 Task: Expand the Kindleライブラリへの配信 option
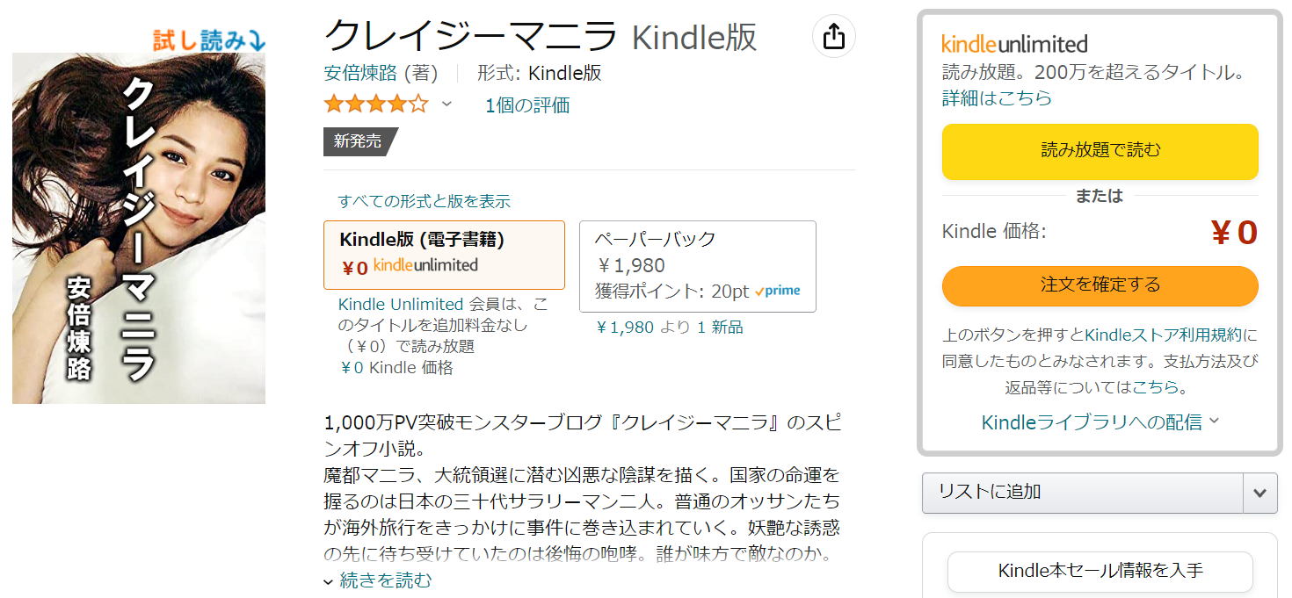pyautogui.click(x=1100, y=422)
